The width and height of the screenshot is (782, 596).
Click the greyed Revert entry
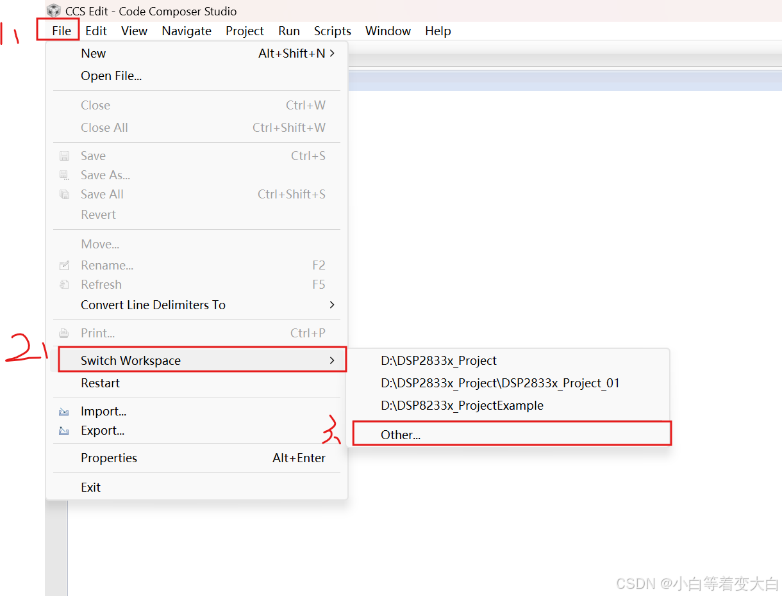tap(197, 215)
